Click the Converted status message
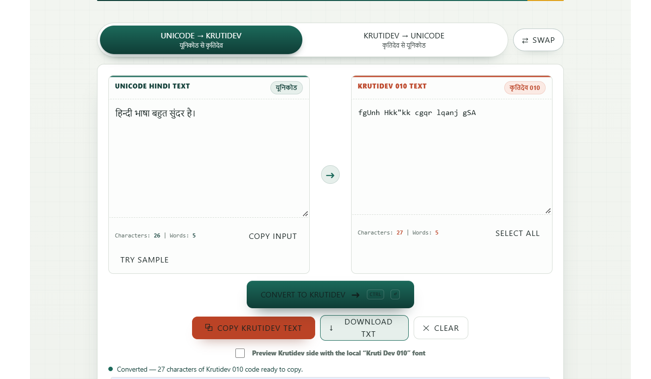This screenshot has width=651, height=379. (210, 369)
